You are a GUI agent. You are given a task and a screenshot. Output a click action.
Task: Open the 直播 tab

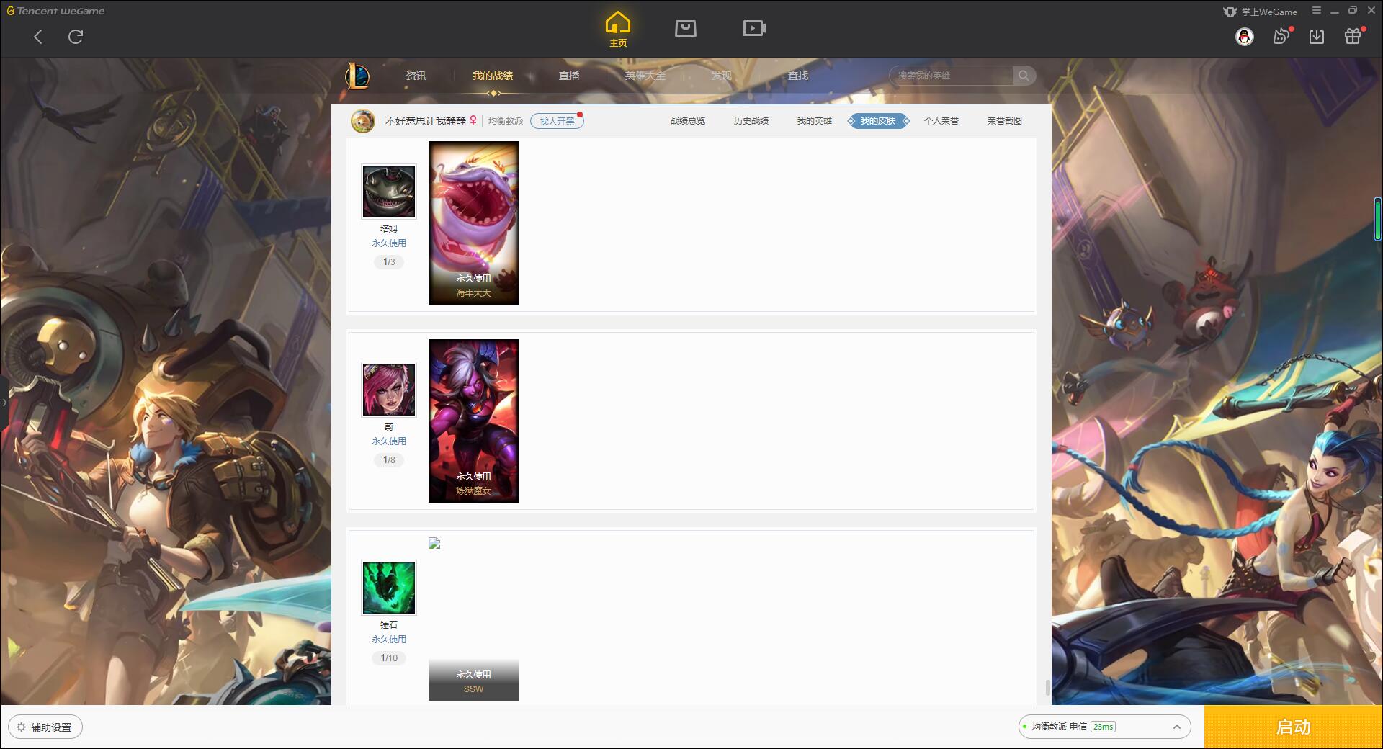point(569,76)
